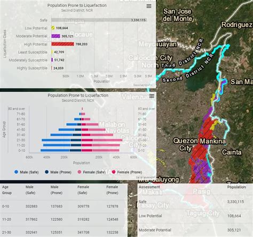This screenshot has width=253, height=237.
Task: Click the Age Group table column header
Action: coord(7,190)
